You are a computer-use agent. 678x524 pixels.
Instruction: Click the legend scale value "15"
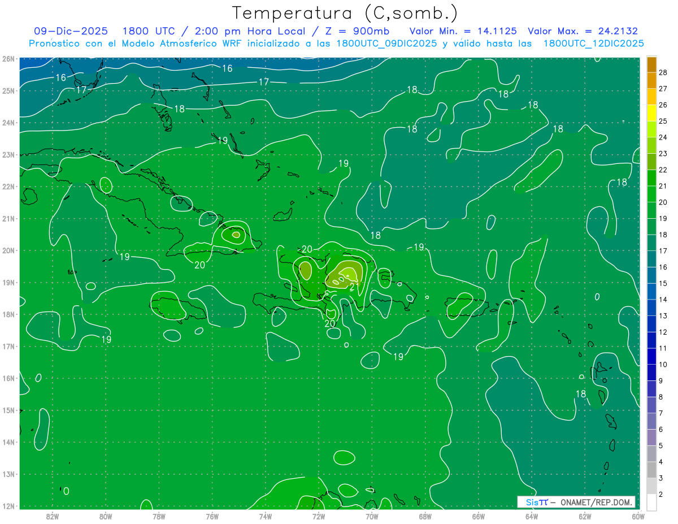663,283
